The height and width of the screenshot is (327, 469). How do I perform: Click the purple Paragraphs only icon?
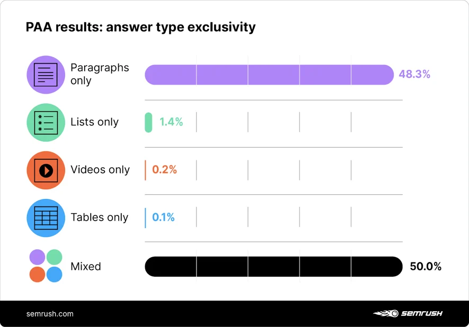[46, 75]
